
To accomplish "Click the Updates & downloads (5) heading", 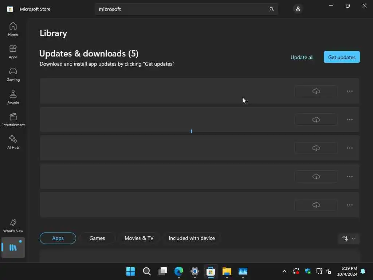I will tap(89, 54).
